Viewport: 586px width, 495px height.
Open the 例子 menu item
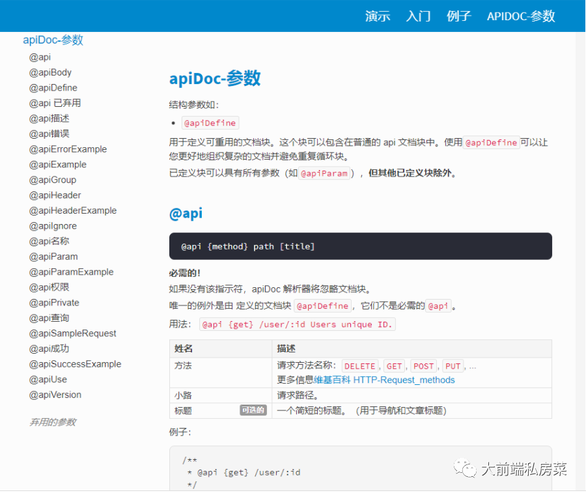458,16
